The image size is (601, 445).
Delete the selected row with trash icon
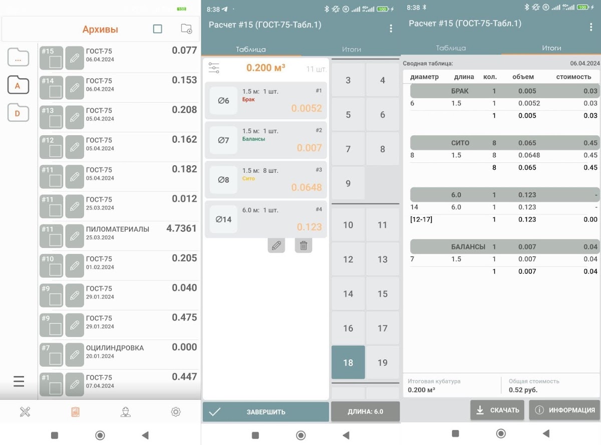[303, 245]
